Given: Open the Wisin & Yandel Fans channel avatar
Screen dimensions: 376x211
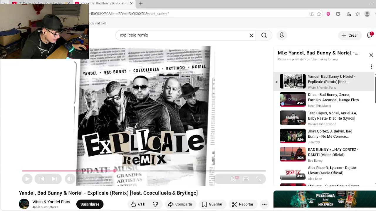Looking at the screenshot, I should click(x=24, y=204).
